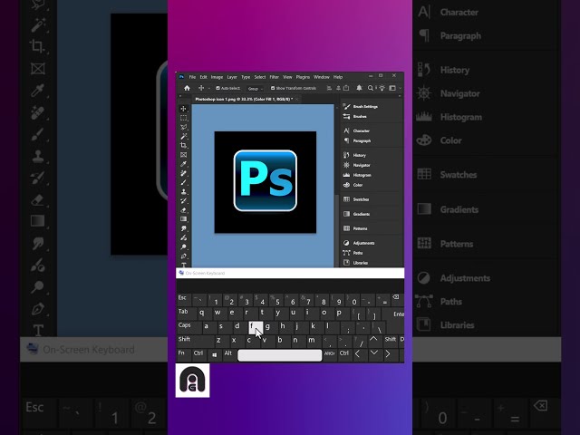580x435 pixels.
Task: Expand the right panel dock arrows
Action: 400,96
